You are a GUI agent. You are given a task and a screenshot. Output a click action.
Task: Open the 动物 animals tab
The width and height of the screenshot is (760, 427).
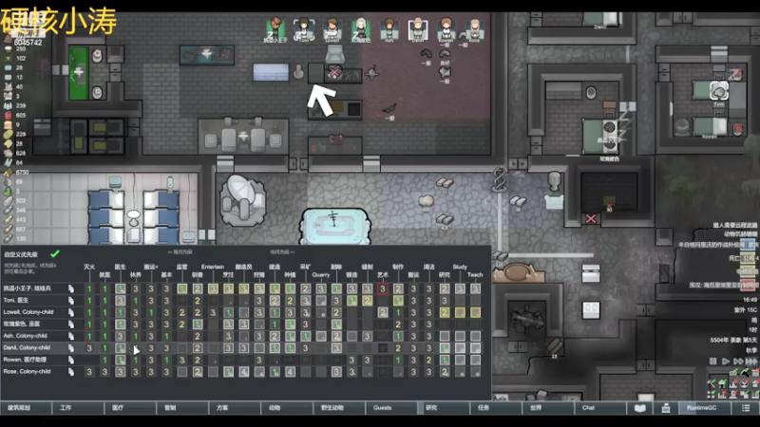coord(288,408)
